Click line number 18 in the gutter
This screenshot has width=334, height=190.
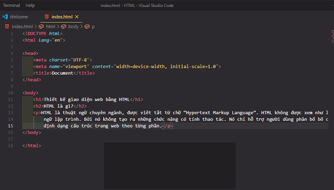click(11, 145)
